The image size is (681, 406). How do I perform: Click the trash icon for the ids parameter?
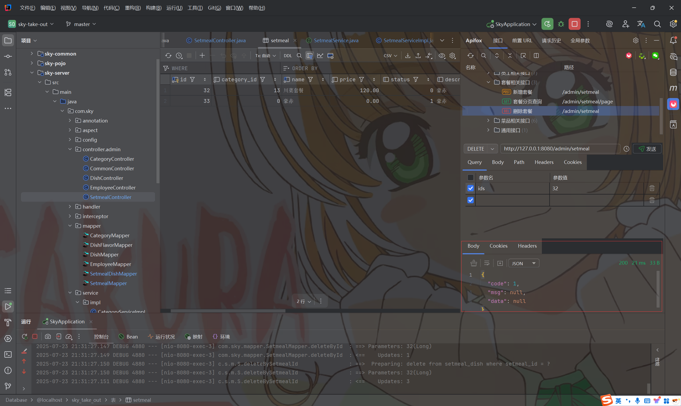tap(652, 188)
